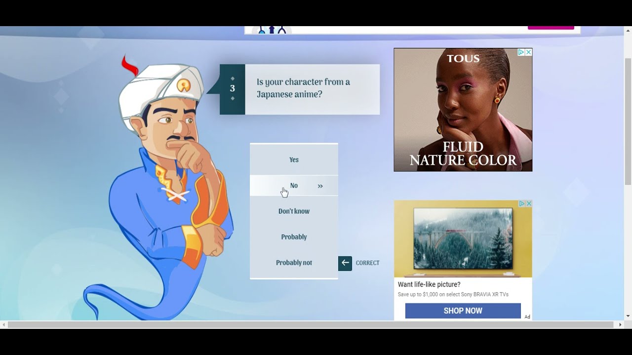Click the question text 'Is your character from a Japanese anime?'

303,88
